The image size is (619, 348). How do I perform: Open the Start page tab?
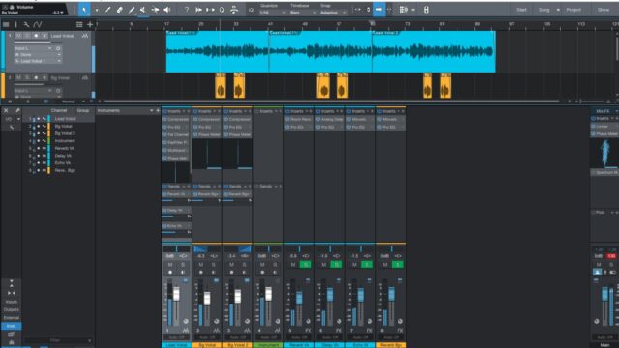pyautogui.click(x=521, y=10)
